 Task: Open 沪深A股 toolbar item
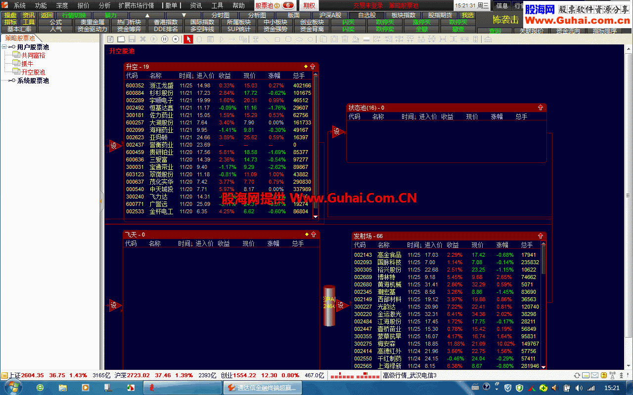pyautogui.click(x=330, y=15)
